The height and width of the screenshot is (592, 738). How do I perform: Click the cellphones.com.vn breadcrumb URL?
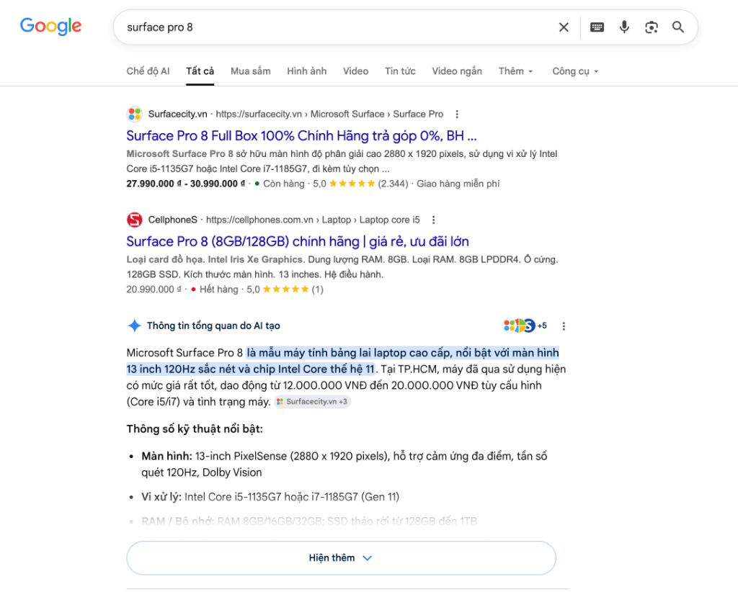click(313, 220)
